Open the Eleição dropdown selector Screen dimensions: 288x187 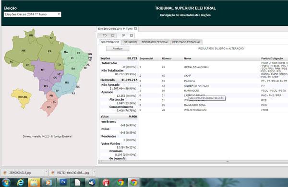(32, 14)
